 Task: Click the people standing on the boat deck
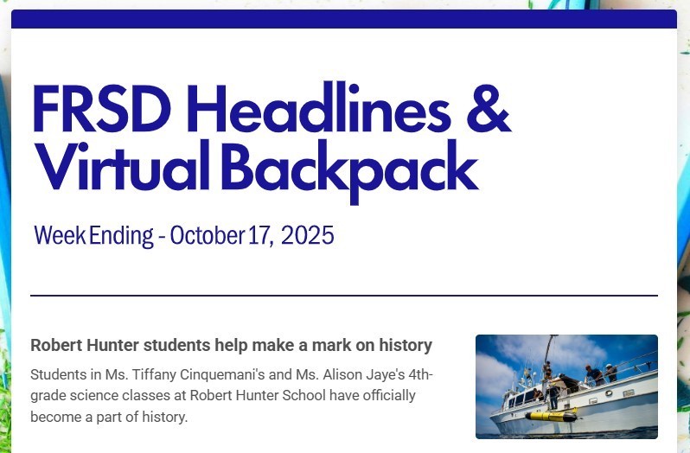pos(598,375)
